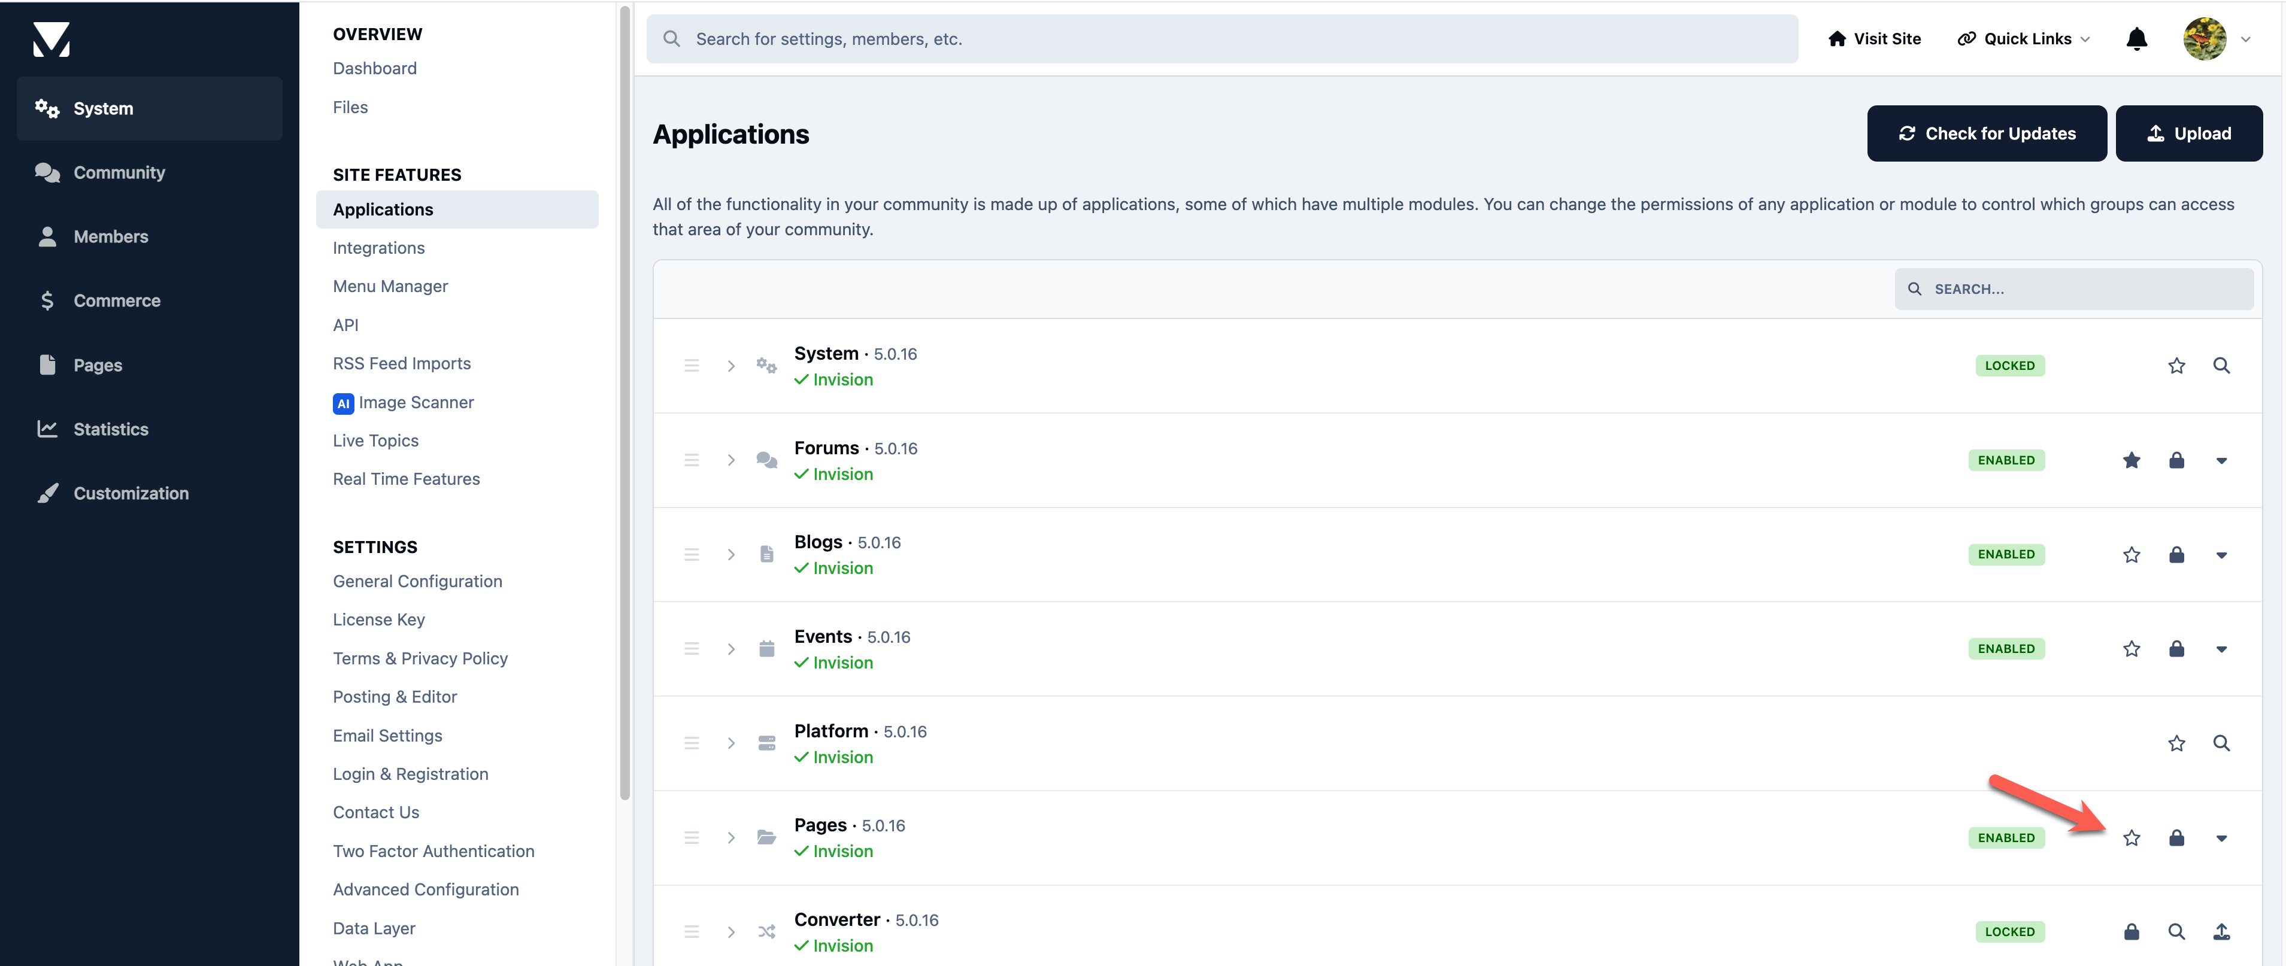Viewport: 2286px width, 966px height.
Task: Click the drag handle for Events row
Action: [x=692, y=648]
